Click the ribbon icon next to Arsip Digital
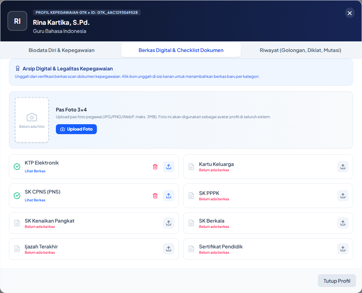Screen dimensions: 362x293 [x=18, y=68]
